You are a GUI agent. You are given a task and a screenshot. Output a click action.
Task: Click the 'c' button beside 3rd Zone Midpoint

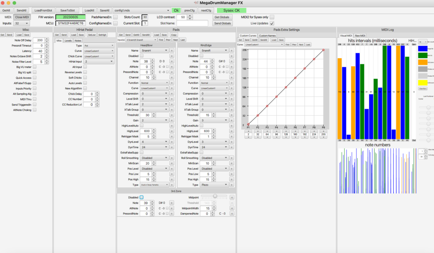(232, 197)
